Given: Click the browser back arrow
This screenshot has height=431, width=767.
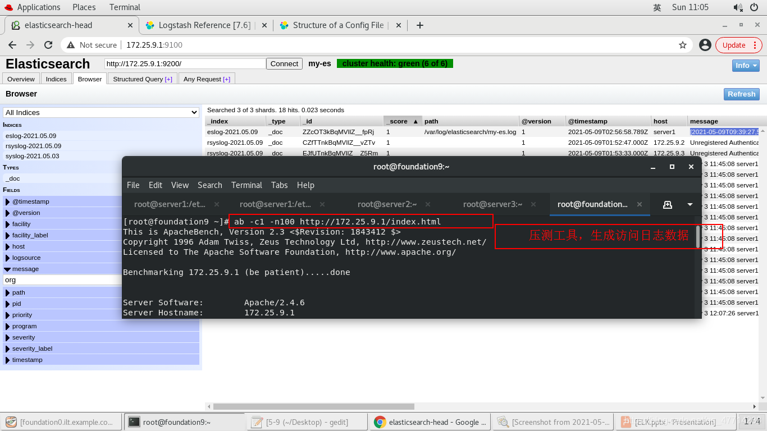Looking at the screenshot, I should (12, 45).
